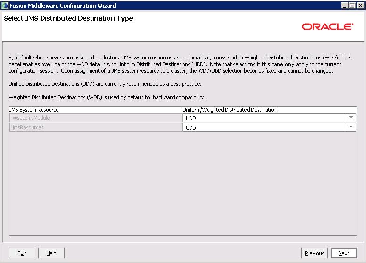
Task: Select the WseeJmsModule resource cell
Action: (x=96, y=118)
